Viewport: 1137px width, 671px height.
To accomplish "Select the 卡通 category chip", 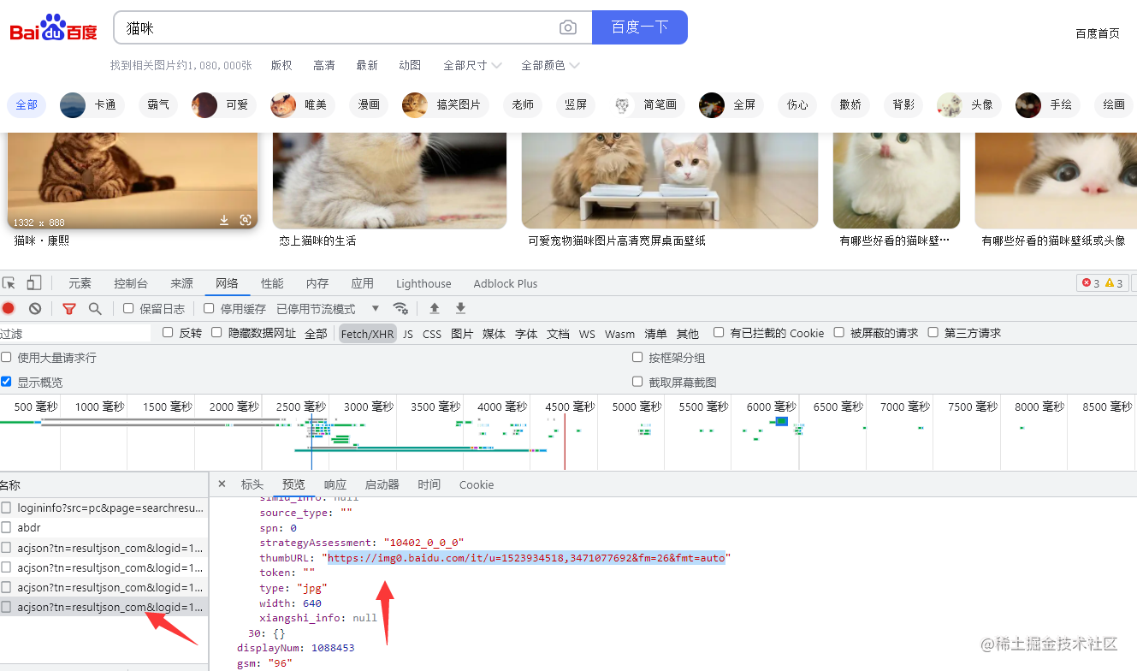I will 92,104.
